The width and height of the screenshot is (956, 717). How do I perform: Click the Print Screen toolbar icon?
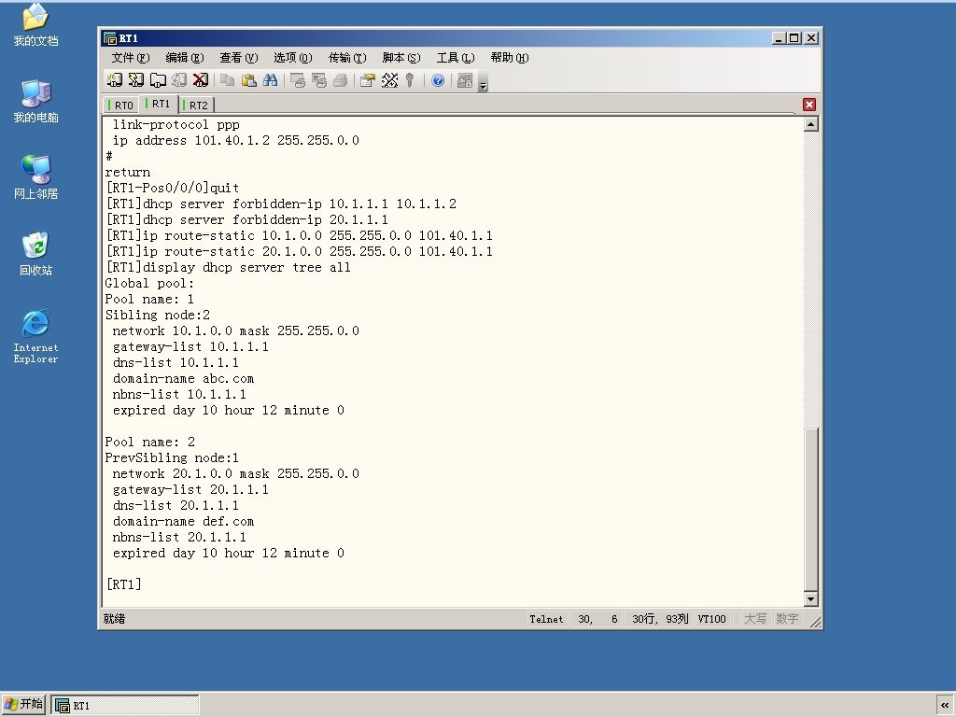click(298, 80)
